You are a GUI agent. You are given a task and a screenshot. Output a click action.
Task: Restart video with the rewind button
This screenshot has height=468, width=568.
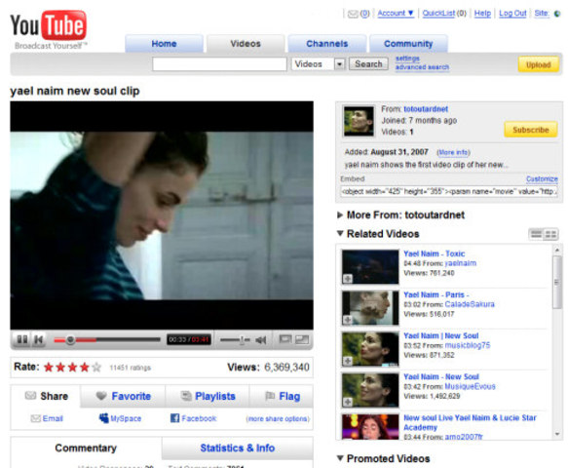[38, 339]
